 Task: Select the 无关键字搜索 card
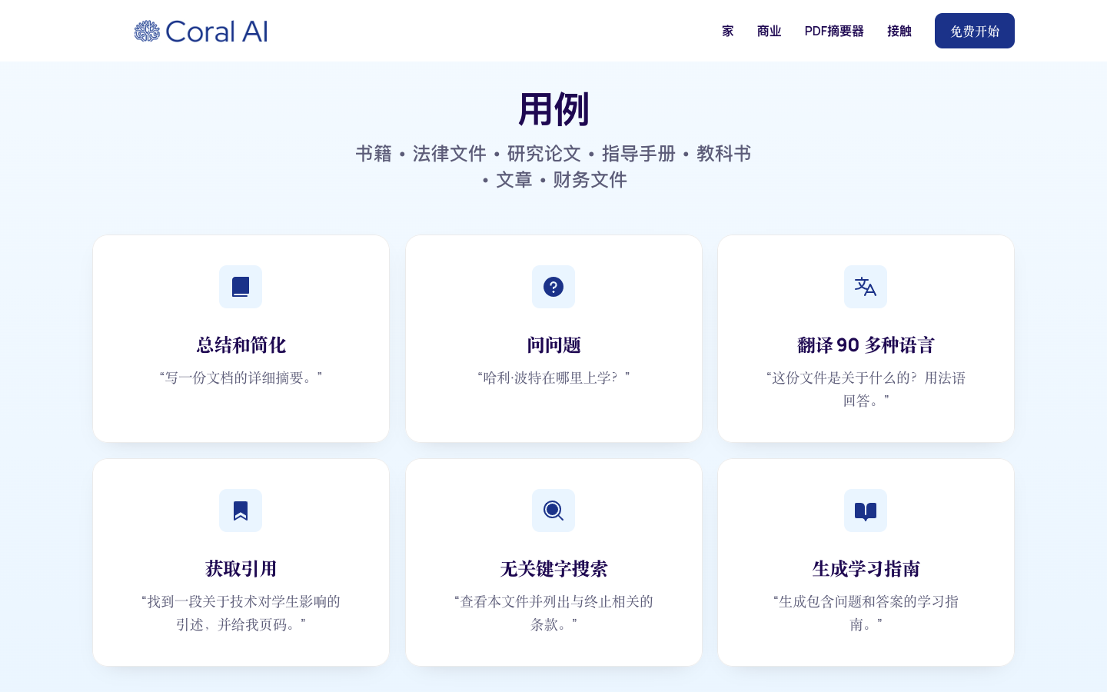tap(553, 569)
